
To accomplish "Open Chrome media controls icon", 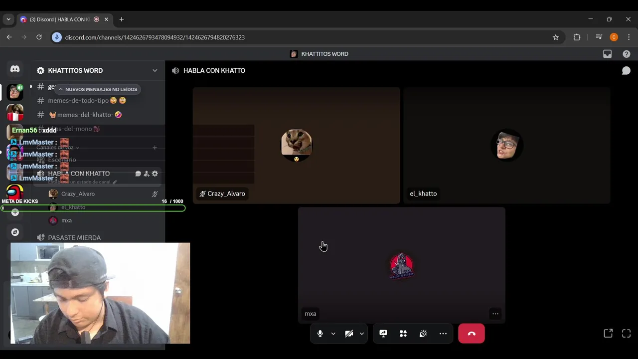I will [599, 37].
